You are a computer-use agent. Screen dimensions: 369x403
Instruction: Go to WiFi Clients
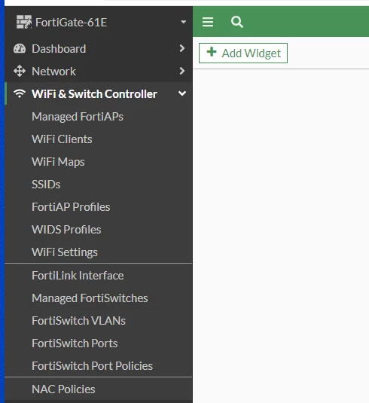pyautogui.click(x=62, y=139)
